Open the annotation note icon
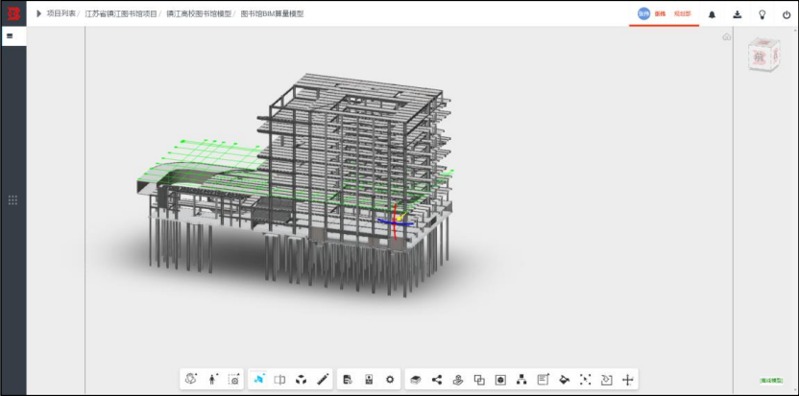 [544, 379]
